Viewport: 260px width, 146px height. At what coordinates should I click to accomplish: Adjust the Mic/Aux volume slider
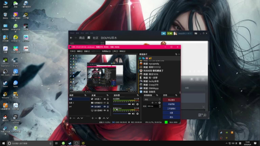coord(122,113)
